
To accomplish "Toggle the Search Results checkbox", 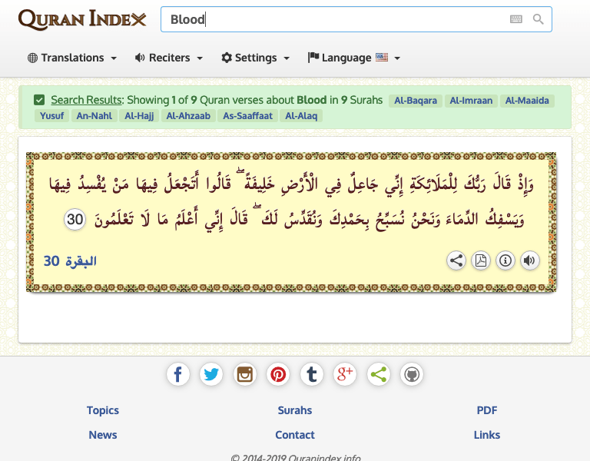I will (x=39, y=100).
